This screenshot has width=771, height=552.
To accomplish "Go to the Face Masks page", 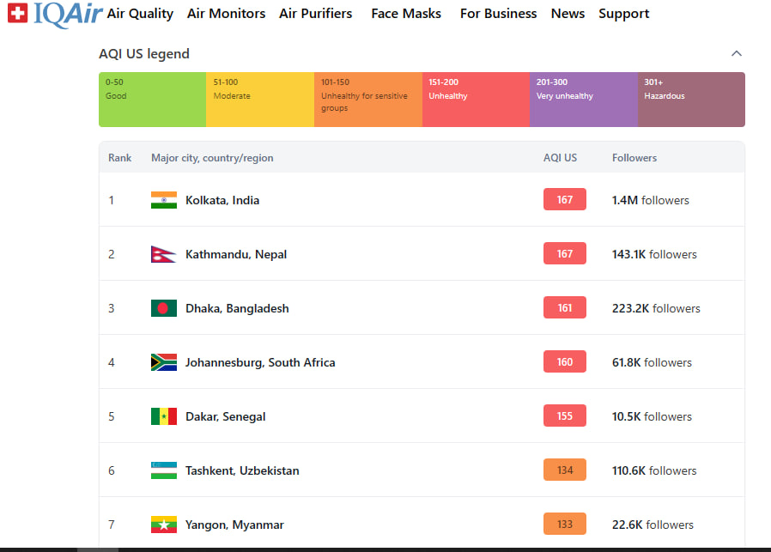I will [406, 14].
